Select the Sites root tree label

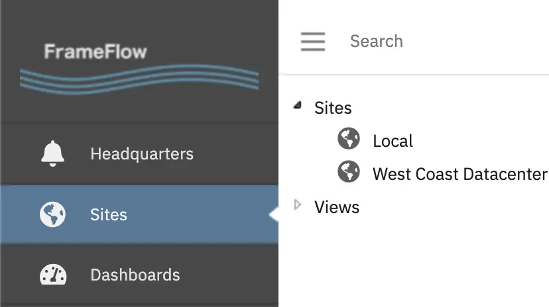click(333, 108)
